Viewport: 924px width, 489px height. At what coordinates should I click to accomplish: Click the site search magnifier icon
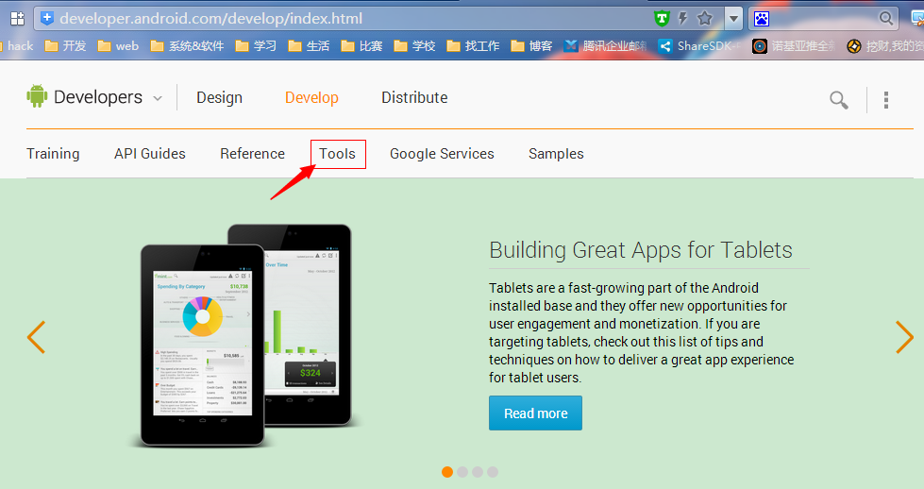838,99
